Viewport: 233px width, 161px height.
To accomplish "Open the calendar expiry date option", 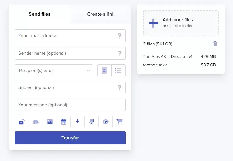I will 63,122.
